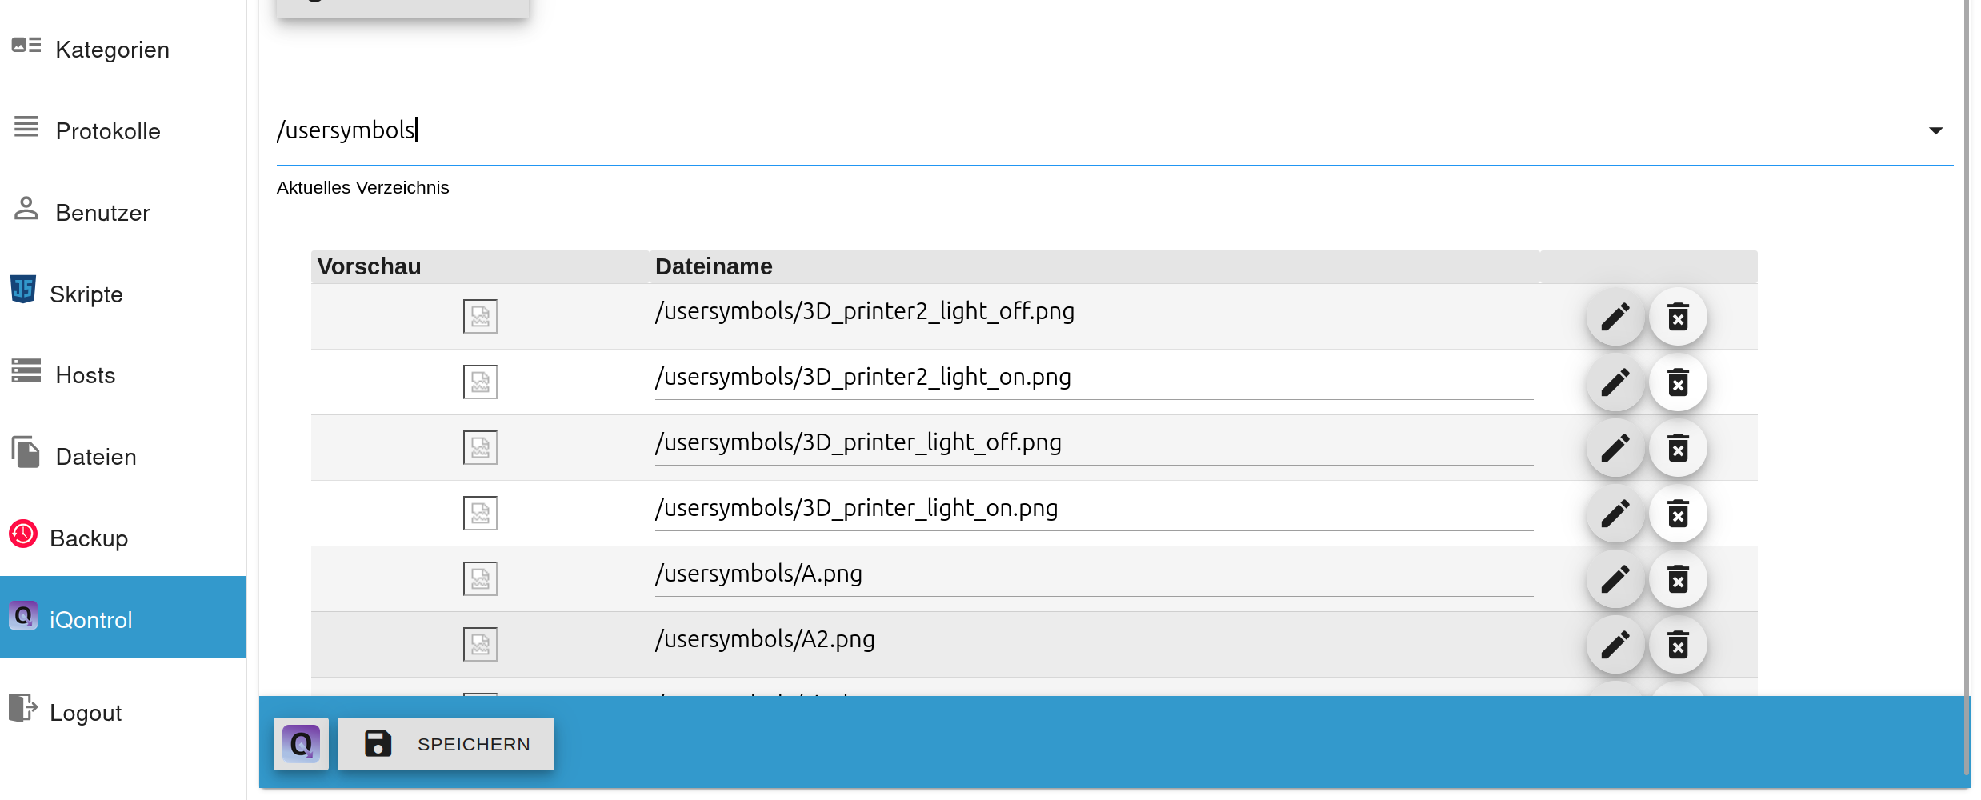
Task: Expand the directory dropdown arrow
Action: pos(1935,130)
